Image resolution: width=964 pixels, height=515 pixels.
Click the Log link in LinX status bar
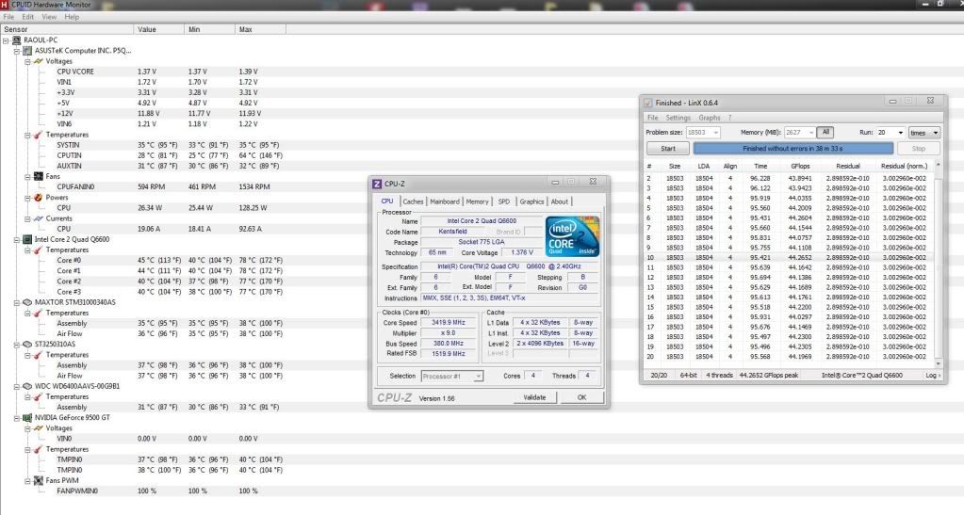click(933, 375)
